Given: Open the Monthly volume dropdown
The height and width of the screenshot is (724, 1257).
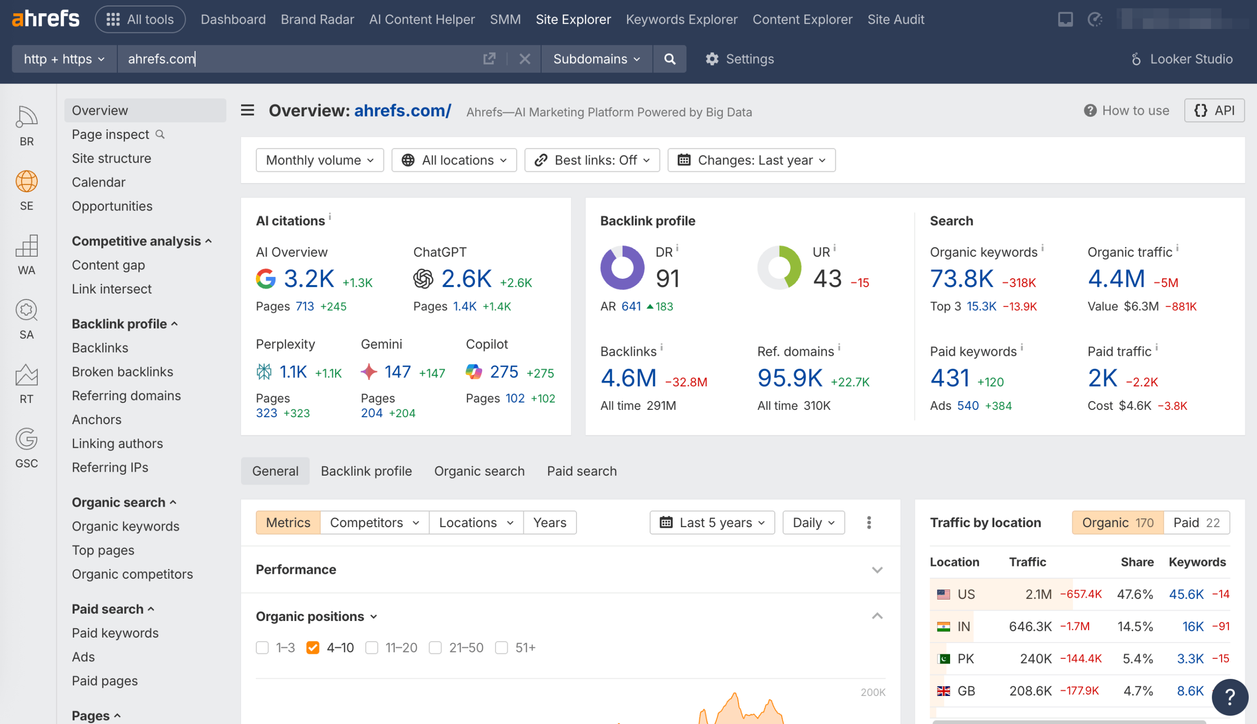Looking at the screenshot, I should coord(319,160).
